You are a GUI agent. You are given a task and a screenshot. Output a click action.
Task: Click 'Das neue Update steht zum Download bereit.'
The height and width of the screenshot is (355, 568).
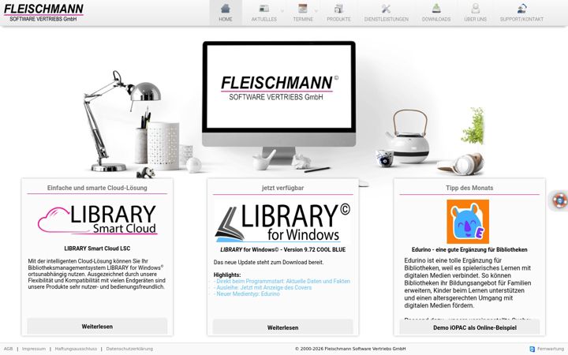click(x=268, y=262)
